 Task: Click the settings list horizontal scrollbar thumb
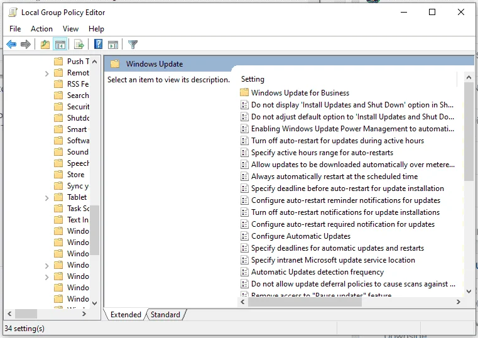point(305,302)
